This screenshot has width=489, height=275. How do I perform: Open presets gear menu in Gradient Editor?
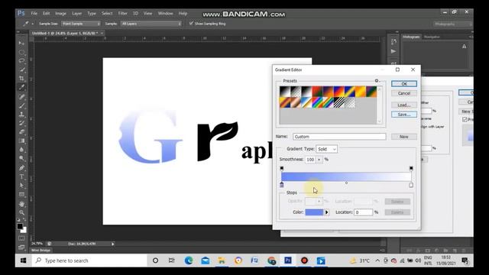377,81
